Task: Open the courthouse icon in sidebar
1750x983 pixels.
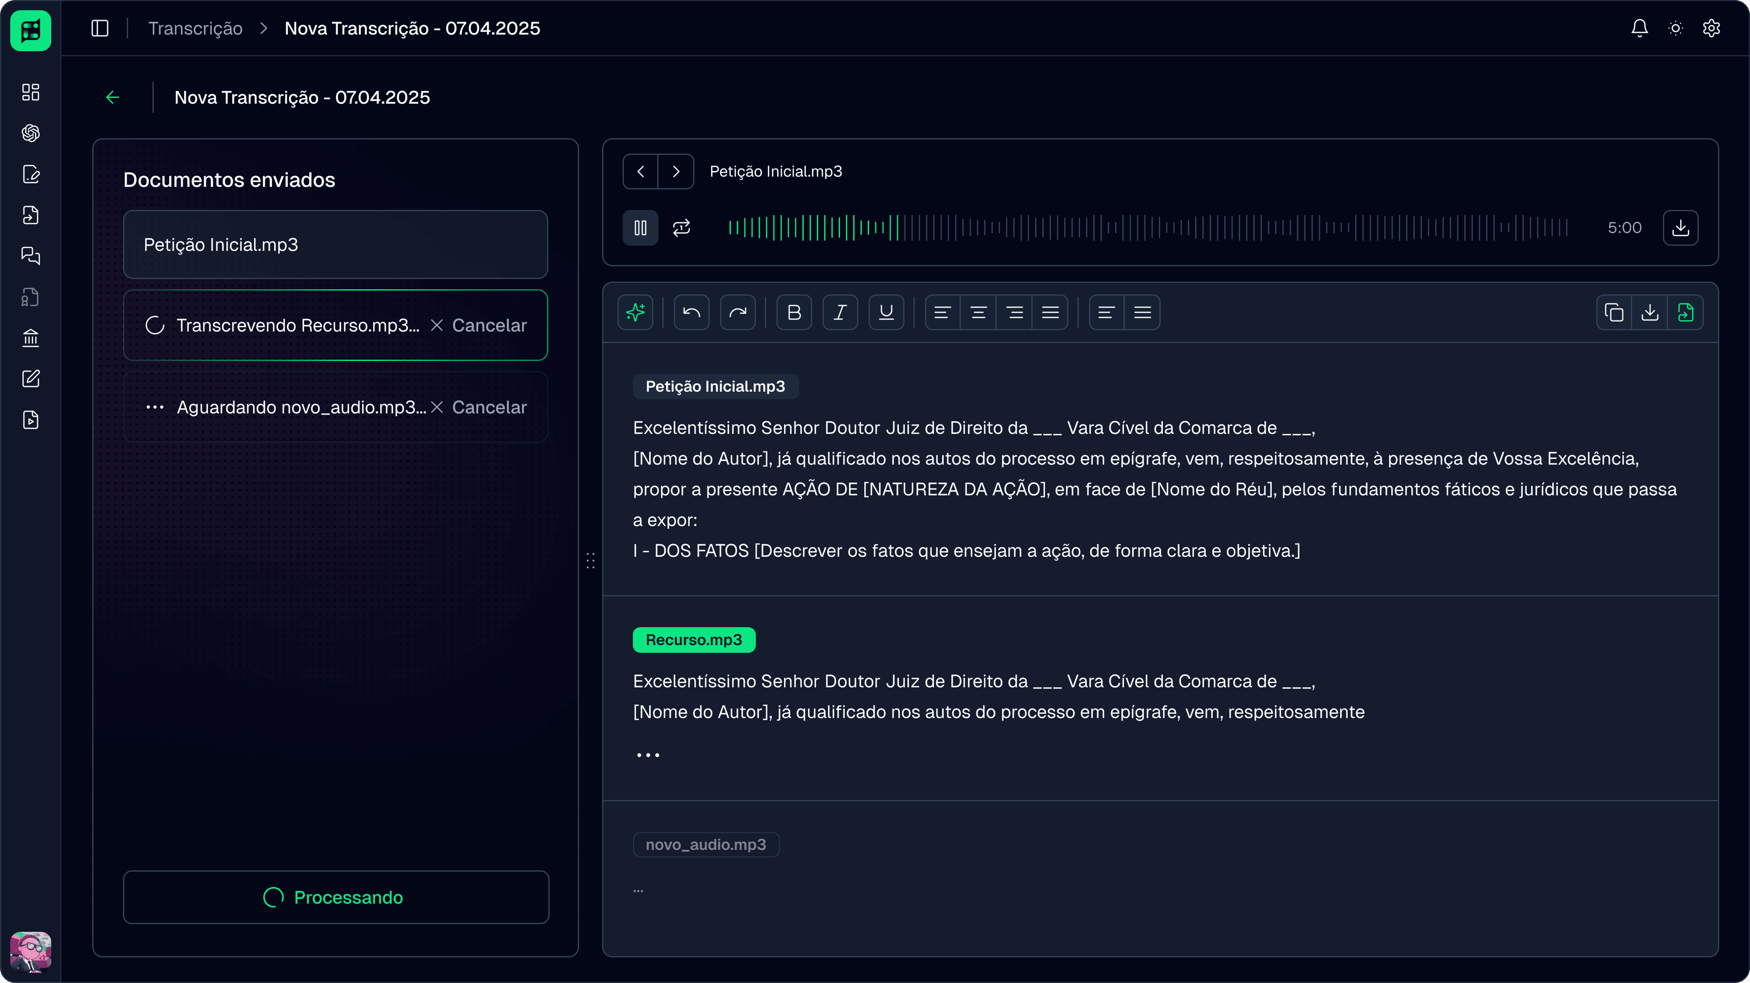Action: click(x=31, y=337)
